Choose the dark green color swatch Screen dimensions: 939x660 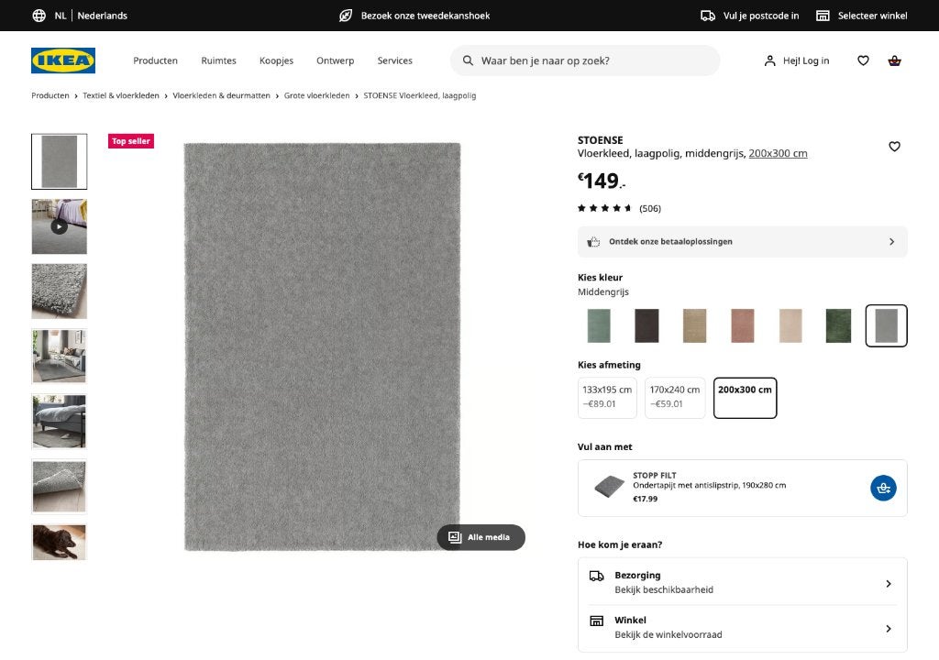coord(838,325)
